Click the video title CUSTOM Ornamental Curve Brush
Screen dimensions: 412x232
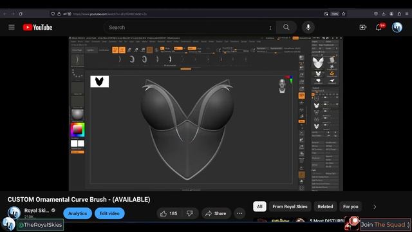79,199
